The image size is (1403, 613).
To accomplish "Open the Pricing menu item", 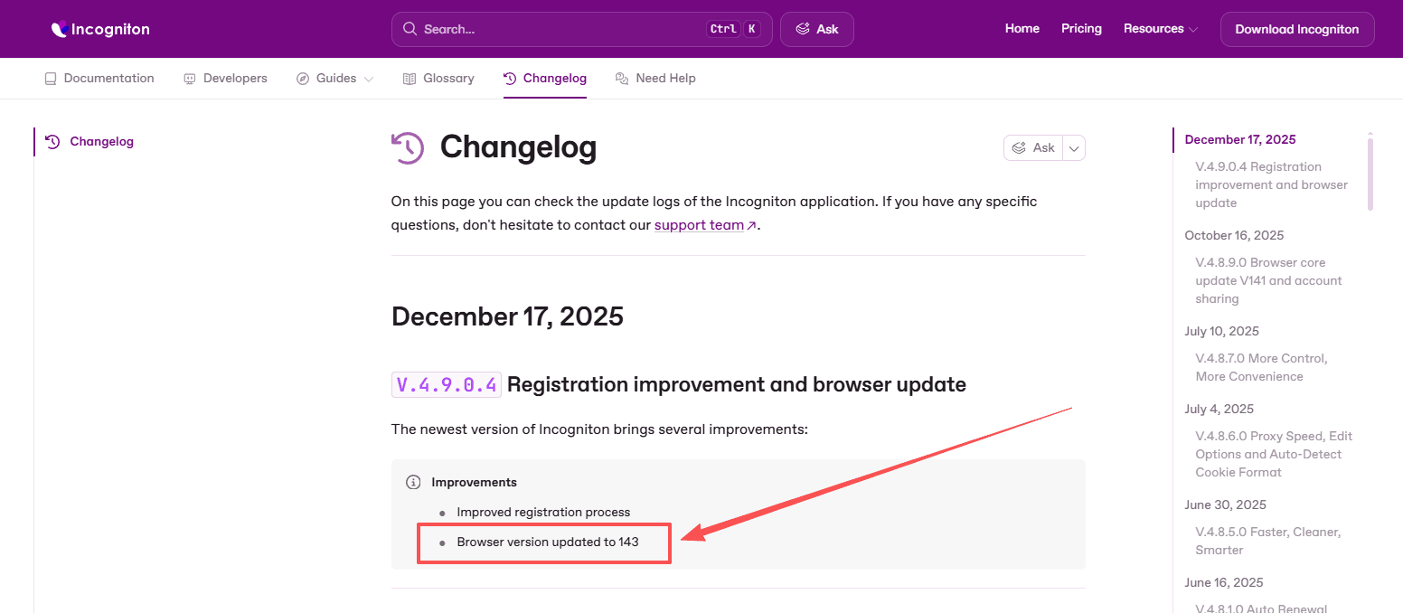I will click(x=1081, y=29).
